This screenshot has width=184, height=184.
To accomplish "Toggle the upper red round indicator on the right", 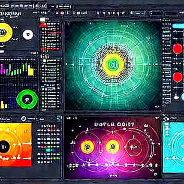I will [178, 49].
